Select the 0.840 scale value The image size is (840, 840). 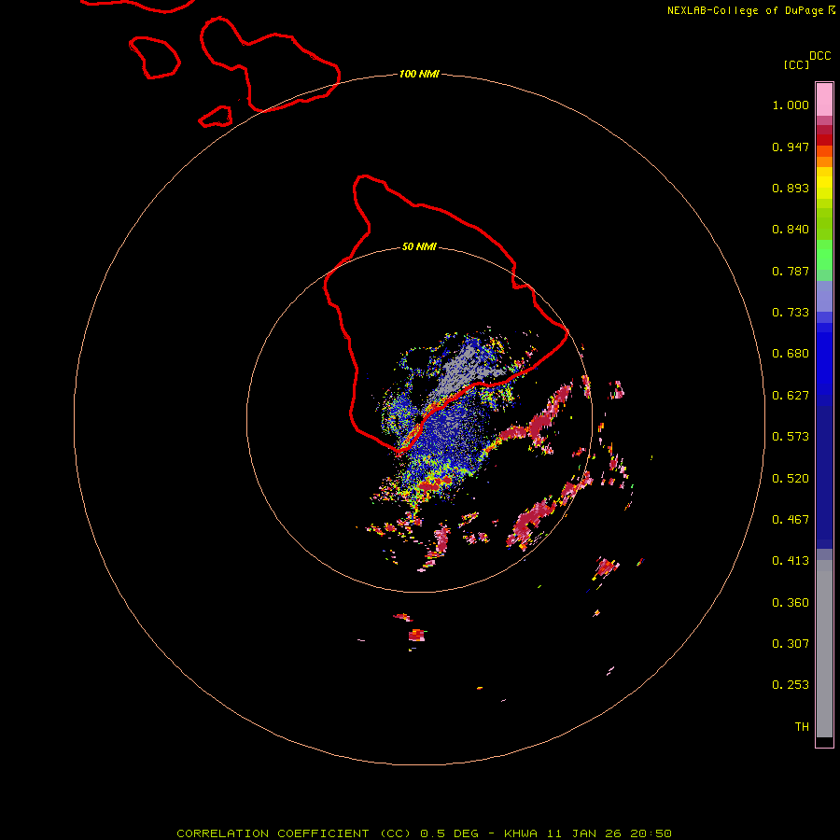click(x=791, y=230)
